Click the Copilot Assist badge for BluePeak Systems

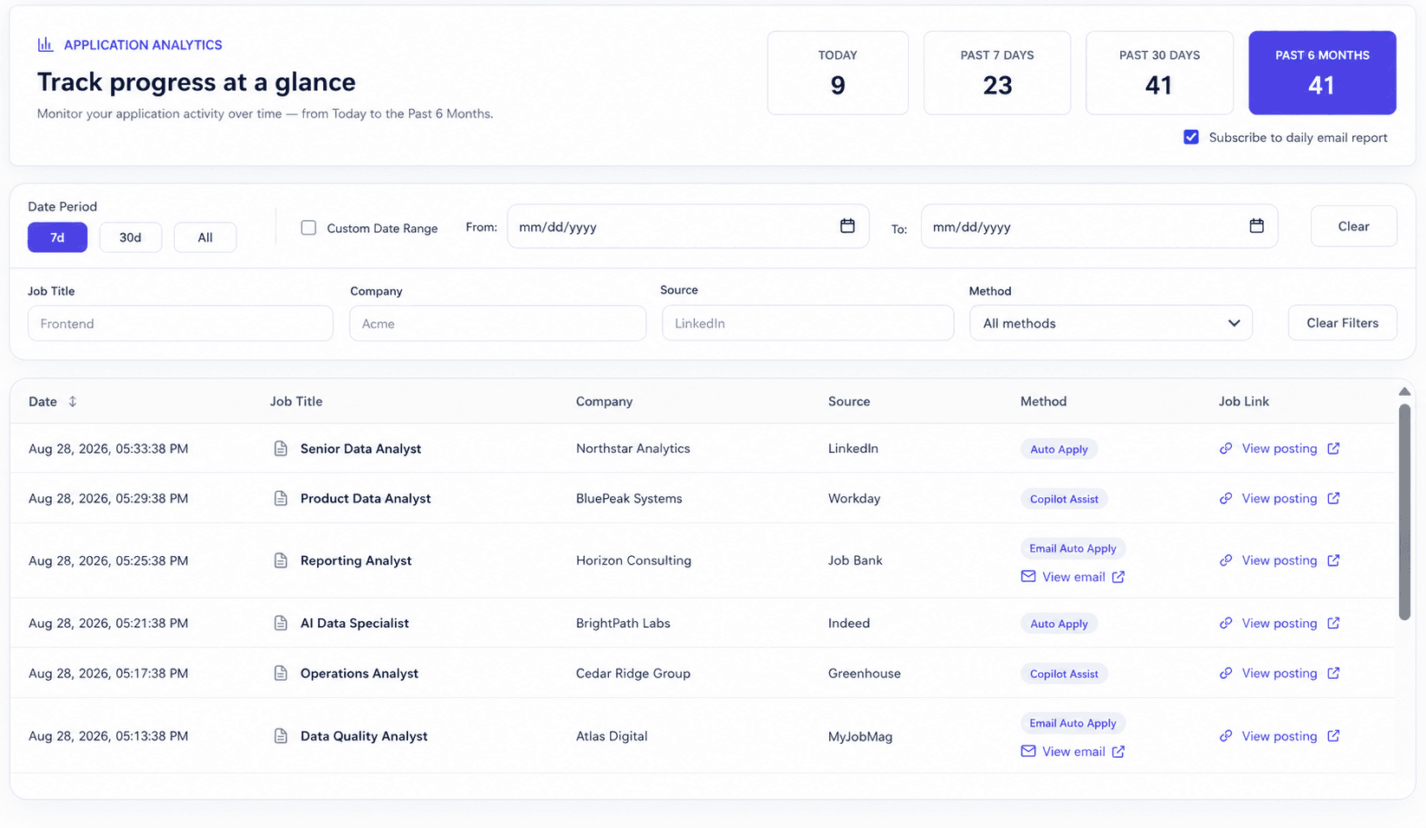(1064, 499)
